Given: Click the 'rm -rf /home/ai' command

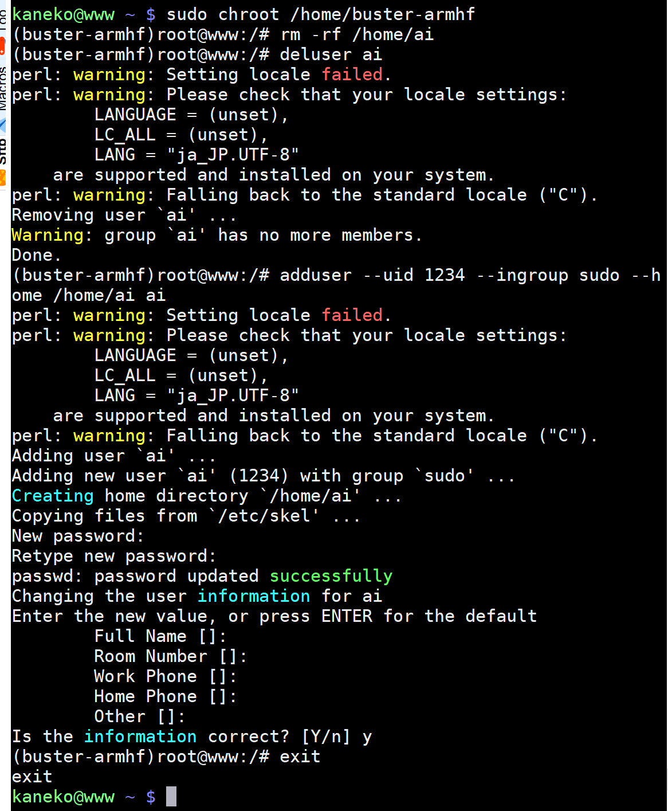Looking at the screenshot, I should pyautogui.click(x=357, y=34).
